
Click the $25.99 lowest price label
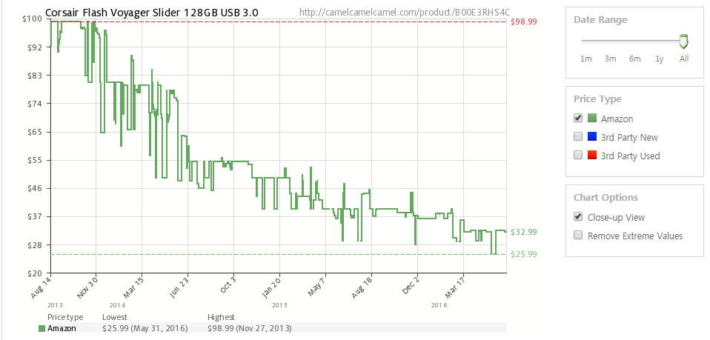click(524, 254)
